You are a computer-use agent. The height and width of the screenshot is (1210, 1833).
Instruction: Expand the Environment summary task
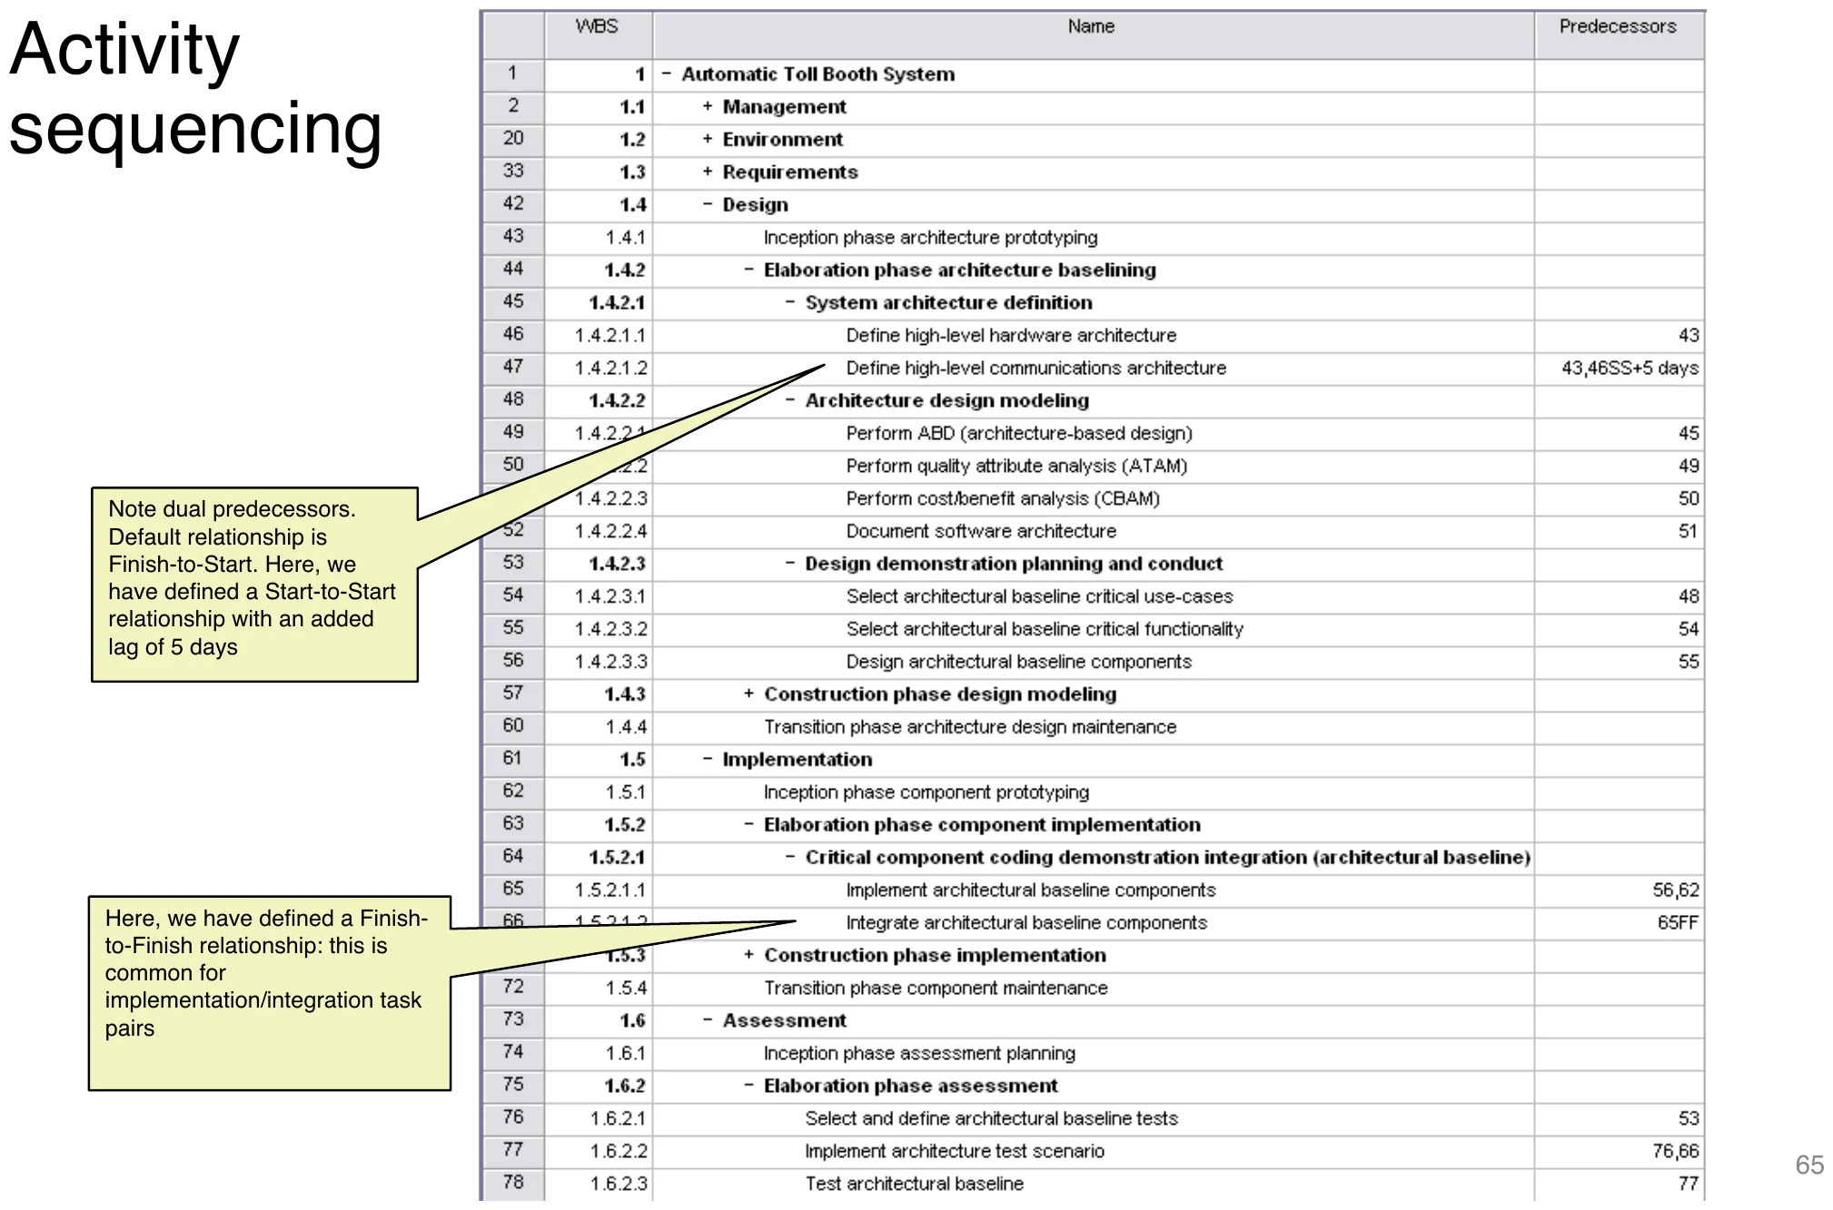point(708,140)
